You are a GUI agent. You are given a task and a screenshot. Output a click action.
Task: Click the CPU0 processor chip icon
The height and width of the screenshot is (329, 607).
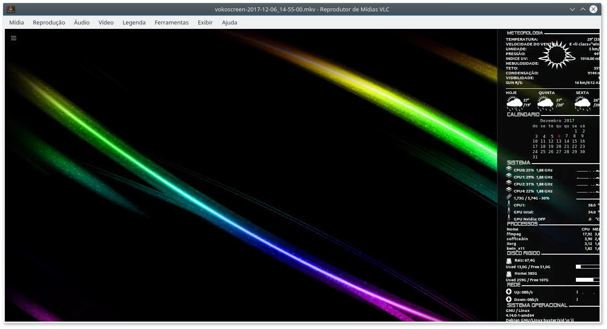[x=508, y=168]
